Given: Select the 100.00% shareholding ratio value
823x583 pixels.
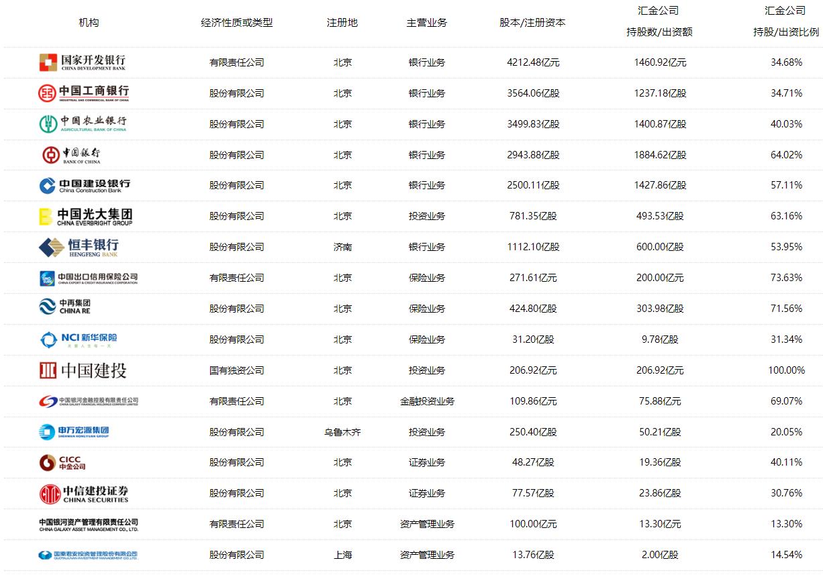Looking at the screenshot, I should 786,370.
